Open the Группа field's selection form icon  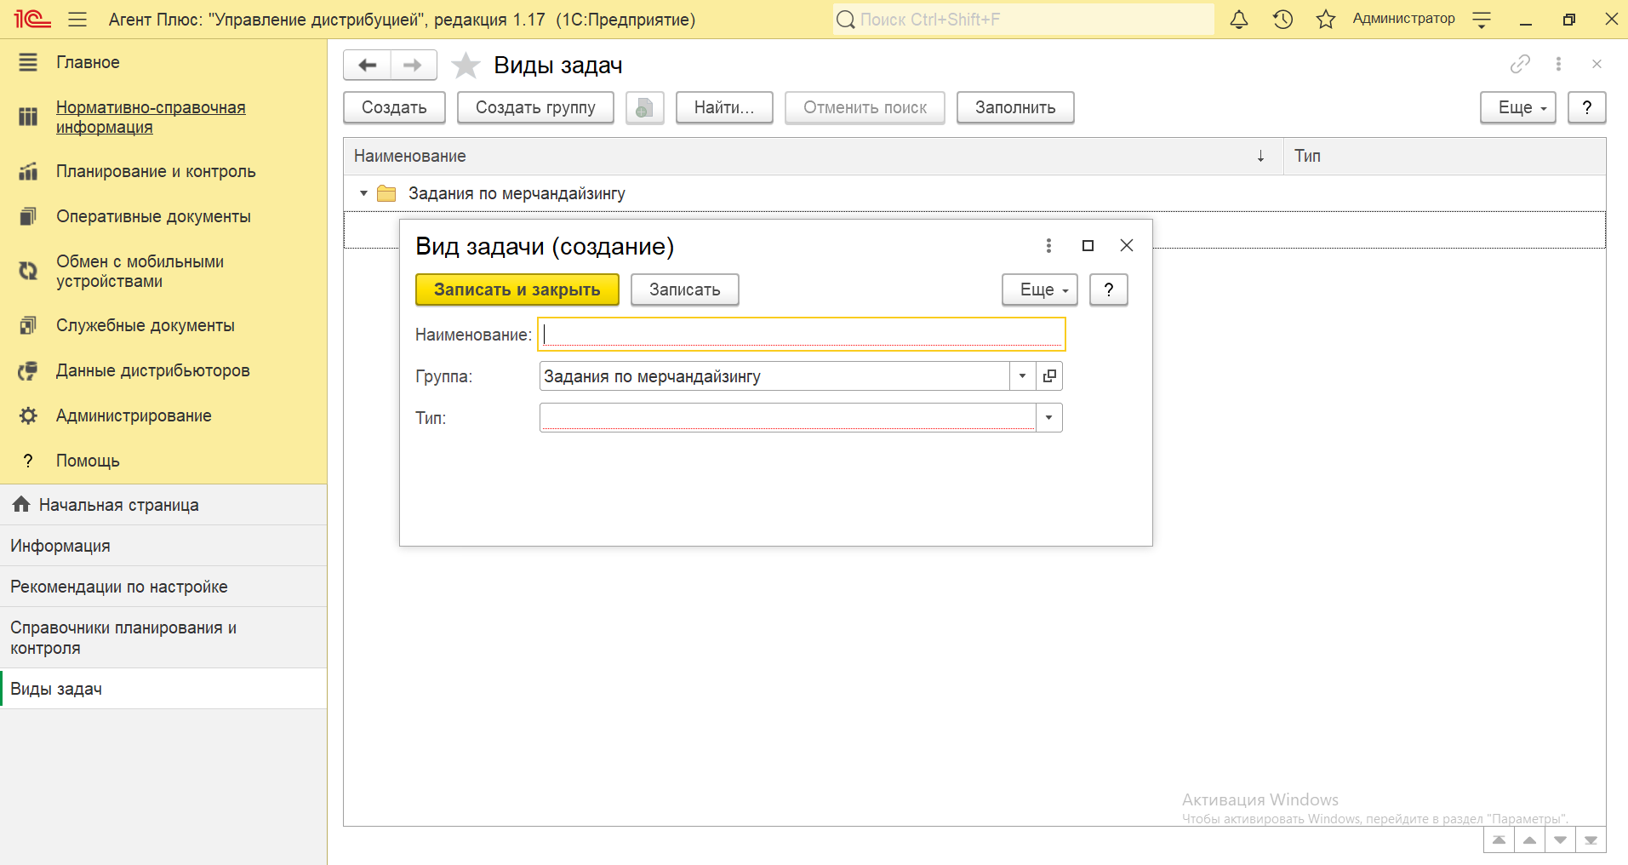pos(1049,375)
